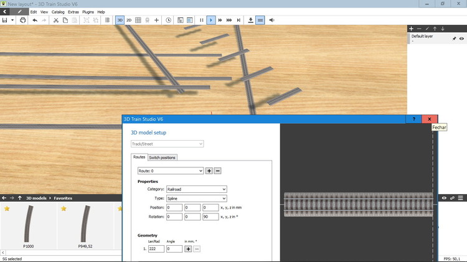
Task: Edit layer with the pencil icon
Action: tap(427, 29)
